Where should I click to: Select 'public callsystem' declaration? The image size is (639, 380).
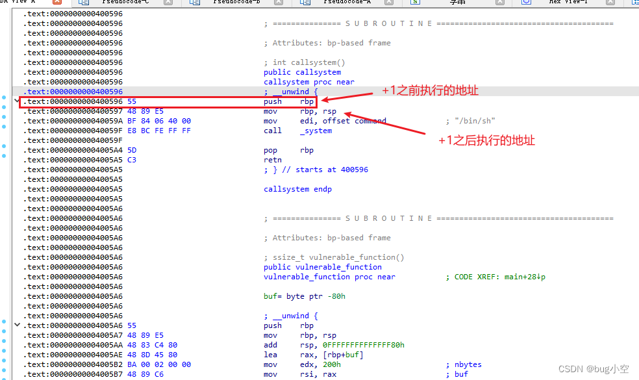pyautogui.click(x=303, y=72)
